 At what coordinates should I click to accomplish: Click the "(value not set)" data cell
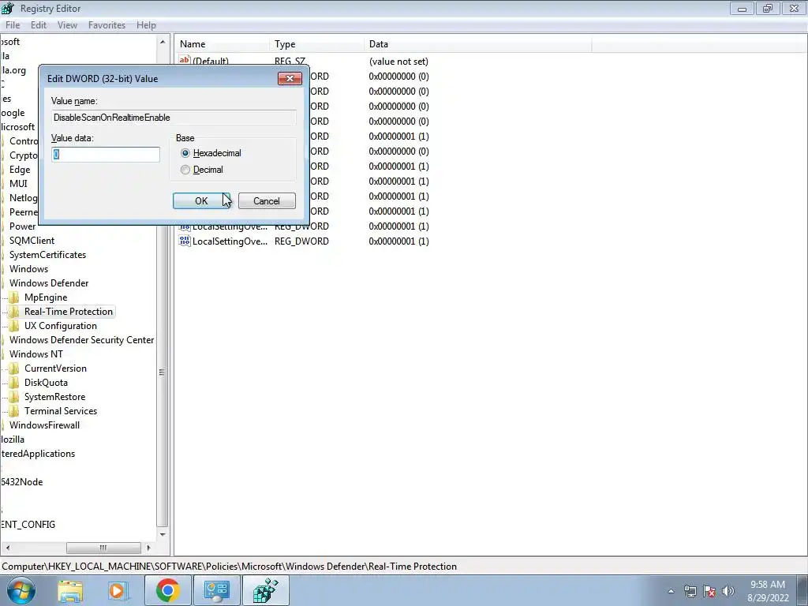point(398,62)
